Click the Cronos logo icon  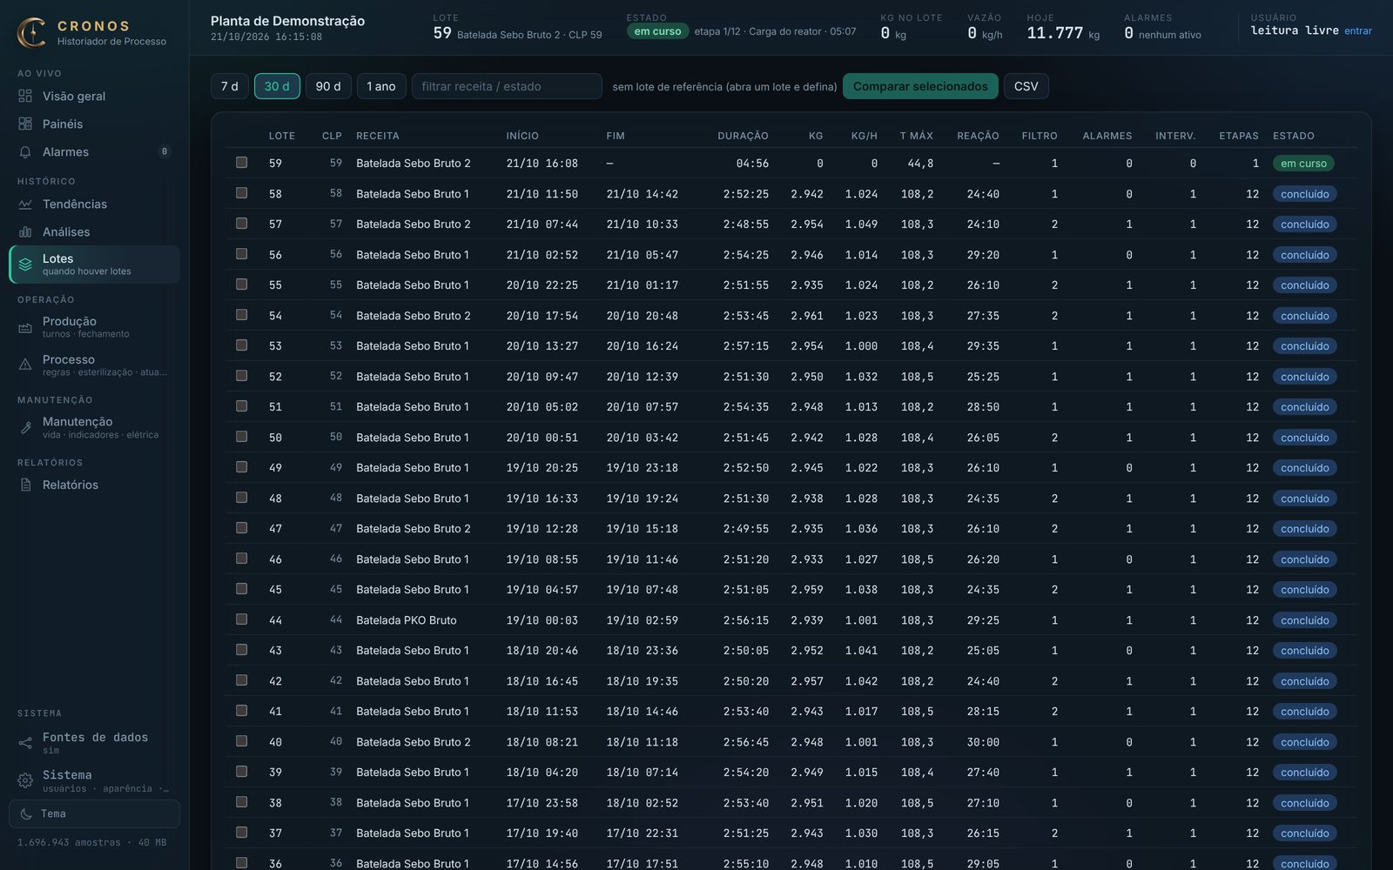(32, 32)
